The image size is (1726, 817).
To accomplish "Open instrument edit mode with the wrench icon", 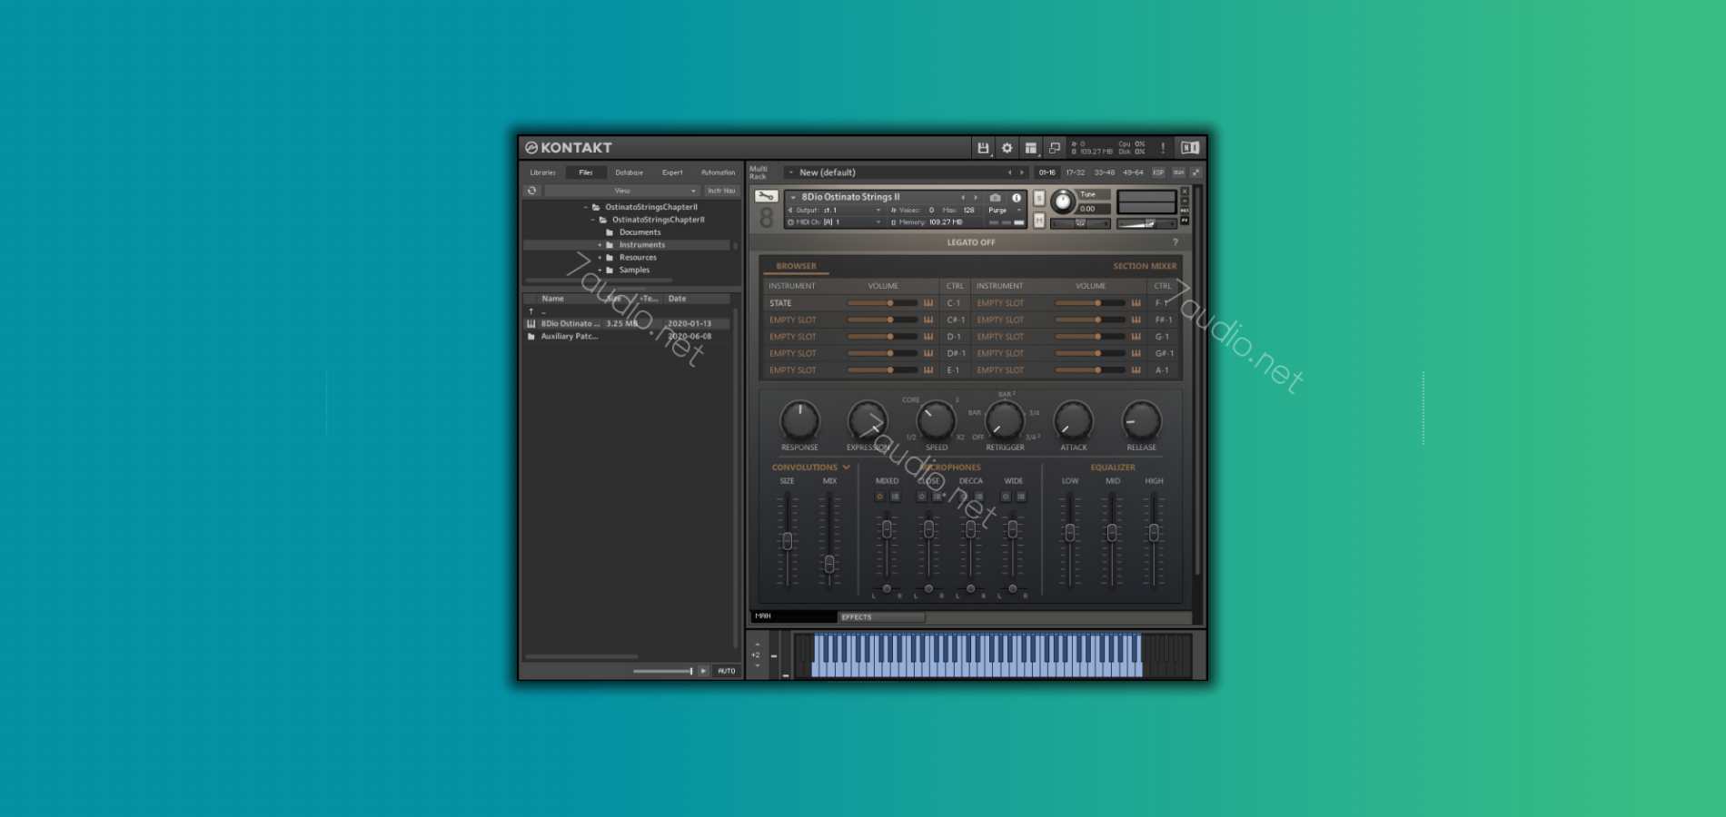I will coord(766,196).
